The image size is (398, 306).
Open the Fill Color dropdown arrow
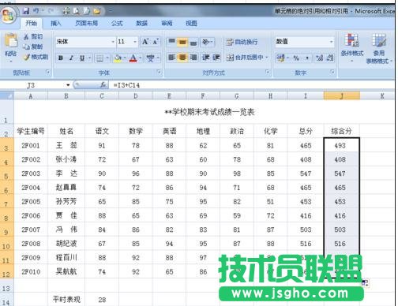(125, 58)
